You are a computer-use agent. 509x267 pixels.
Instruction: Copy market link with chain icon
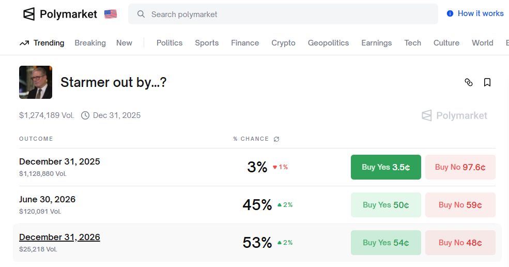click(469, 82)
